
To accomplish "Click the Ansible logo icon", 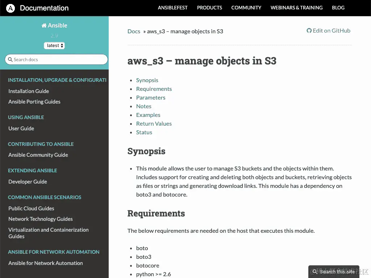I will click(11, 8).
